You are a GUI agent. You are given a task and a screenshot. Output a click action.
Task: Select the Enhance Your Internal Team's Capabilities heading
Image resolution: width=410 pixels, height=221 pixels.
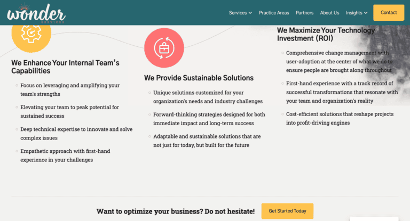click(x=65, y=67)
